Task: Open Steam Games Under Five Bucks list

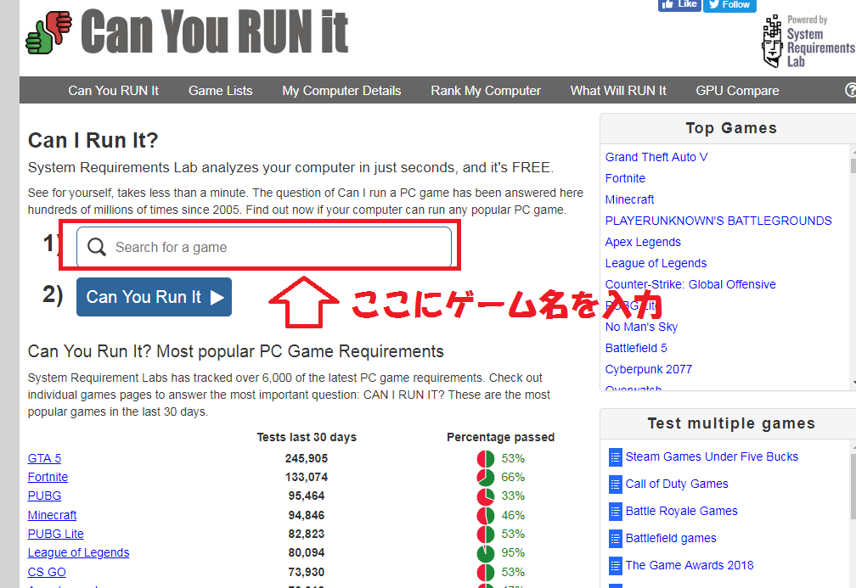Action: click(x=712, y=457)
